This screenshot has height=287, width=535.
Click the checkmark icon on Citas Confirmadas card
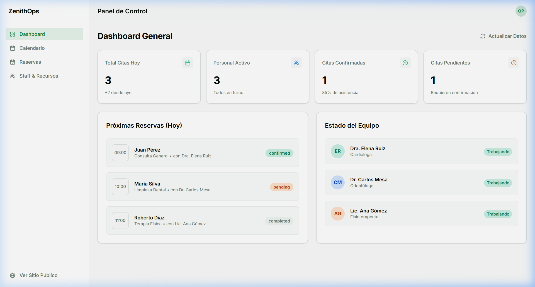[405, 63]
